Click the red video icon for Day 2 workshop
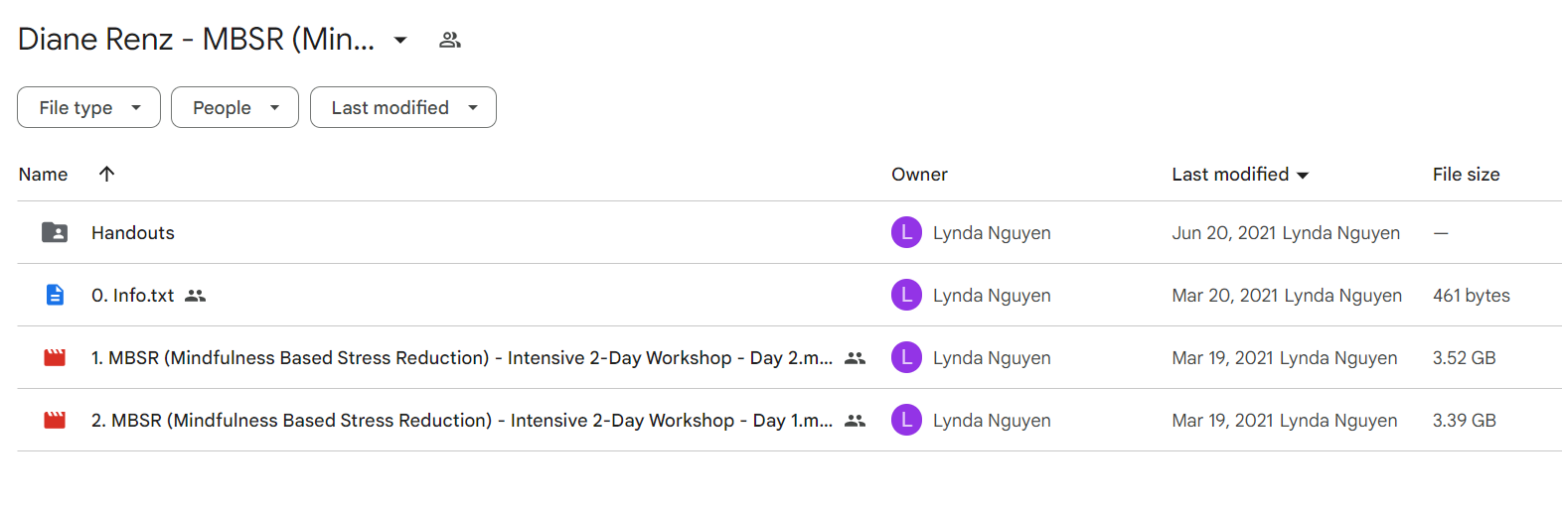This screenshot has height=511, width=1562. 55,357
